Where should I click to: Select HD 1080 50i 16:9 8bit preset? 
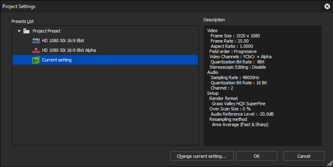(63, 41)
